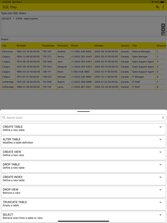Viewport: 167px width, 223px height.
Task: Click the Country column header
Action: click(125, 46)
